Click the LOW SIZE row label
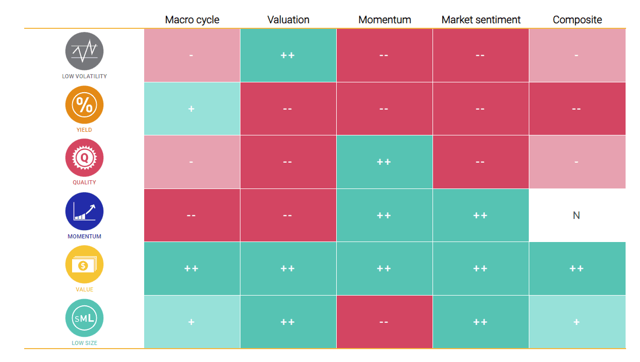The image size is (640, 362). coord(84,343)
